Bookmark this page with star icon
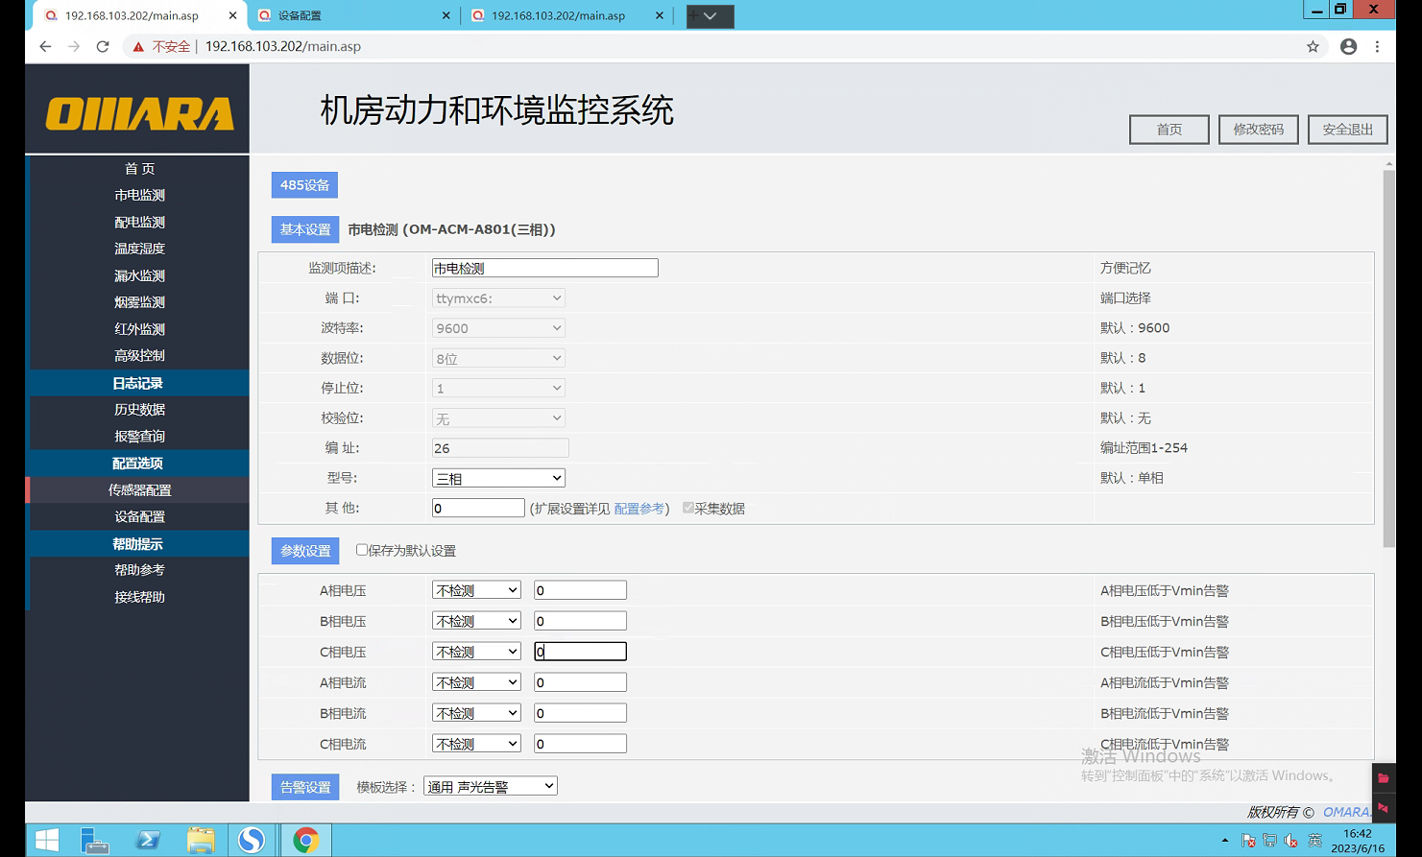1422x857 pixels. coord(1313,46)
